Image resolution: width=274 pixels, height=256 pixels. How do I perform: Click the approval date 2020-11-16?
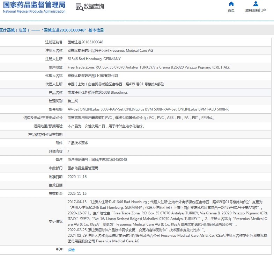point(77,177)
